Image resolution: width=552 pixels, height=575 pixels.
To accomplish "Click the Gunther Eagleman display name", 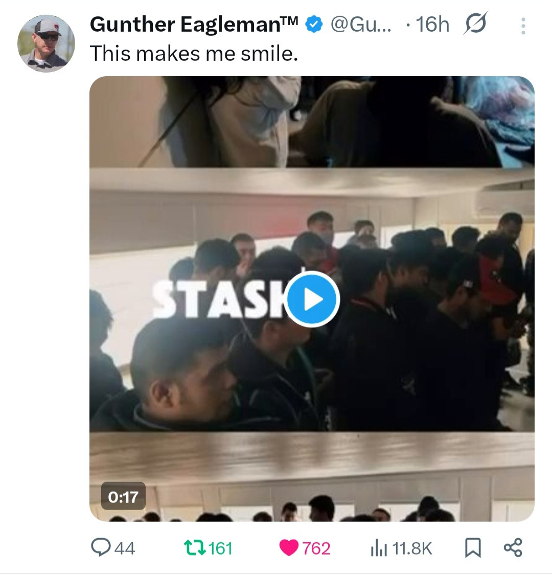I will [x=194, y=25].
